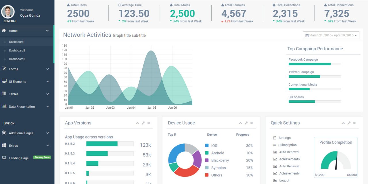
Task: Expand the Forms menu chevron
Action: point(47,69)
